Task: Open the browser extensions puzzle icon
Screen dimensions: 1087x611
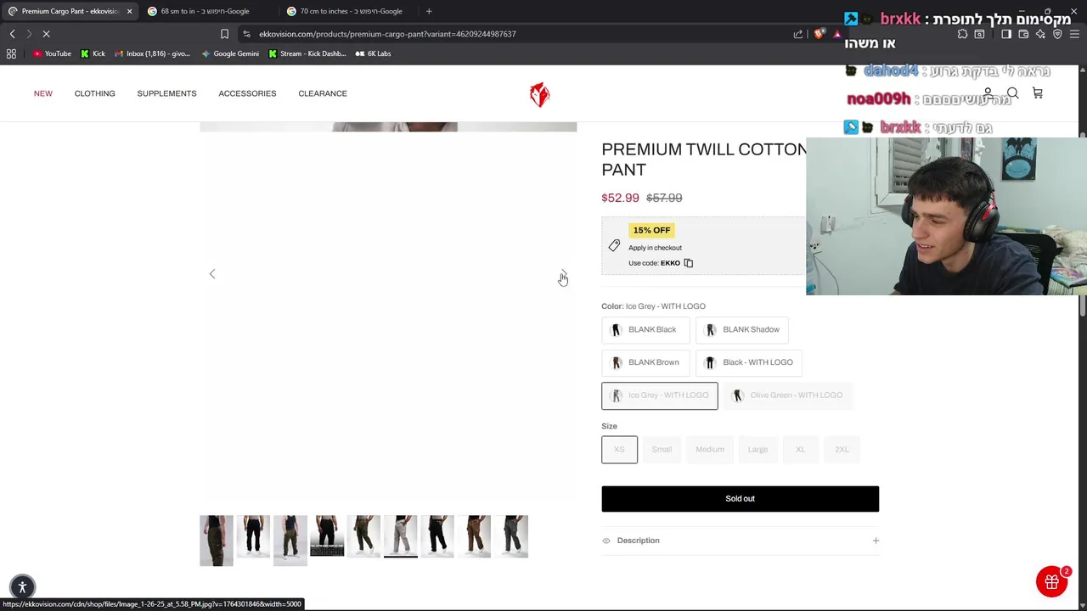Action: point(962,34)
